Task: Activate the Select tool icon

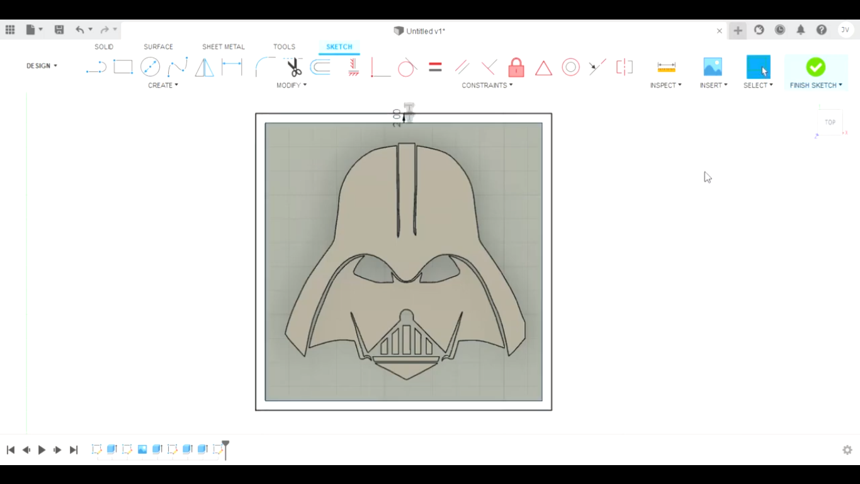Action: (x=758, y=67)
